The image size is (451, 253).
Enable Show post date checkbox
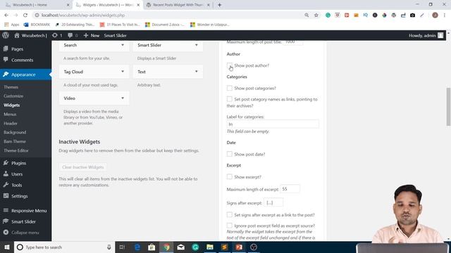tap(229, 154)
